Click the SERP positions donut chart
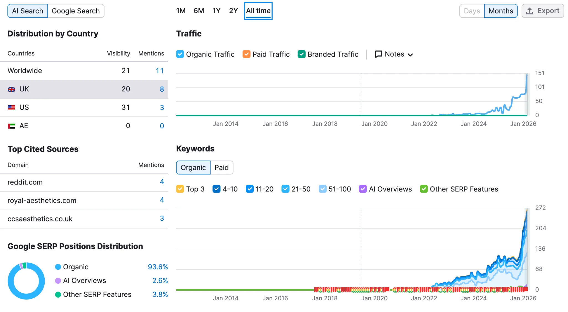 pos(26,281)
